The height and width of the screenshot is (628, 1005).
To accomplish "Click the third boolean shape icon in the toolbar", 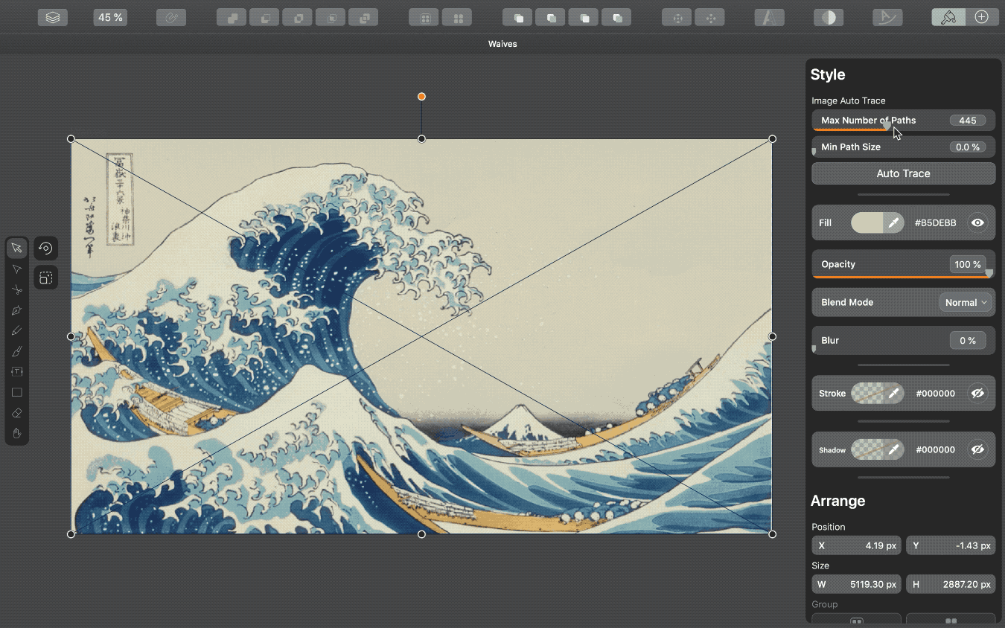I will [297, 17].
